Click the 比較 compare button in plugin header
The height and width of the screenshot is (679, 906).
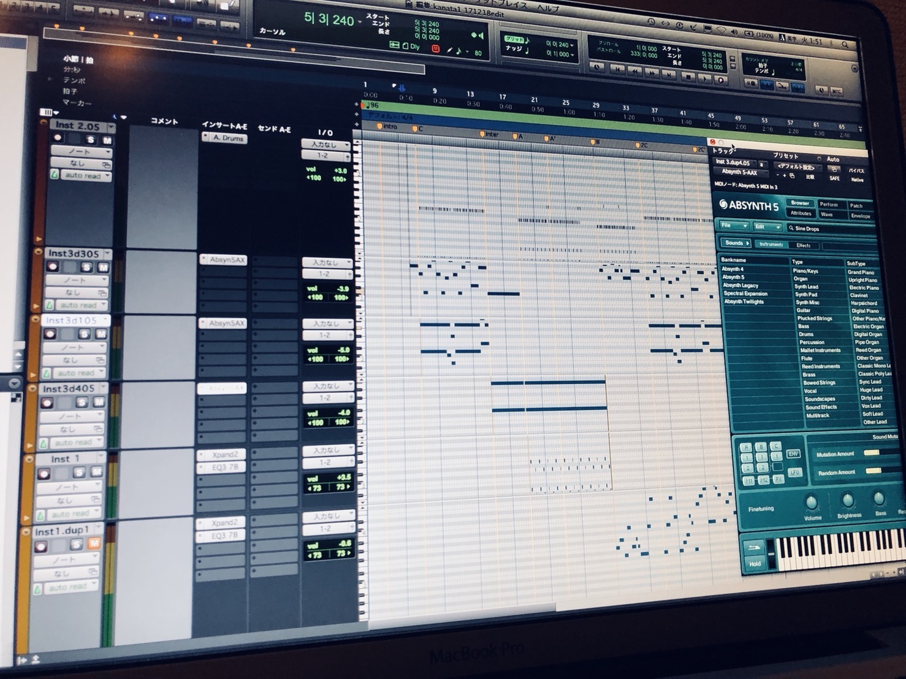click(810, 177)
